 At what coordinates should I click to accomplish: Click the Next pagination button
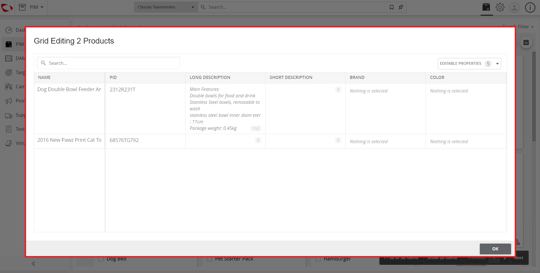(518, 258)
